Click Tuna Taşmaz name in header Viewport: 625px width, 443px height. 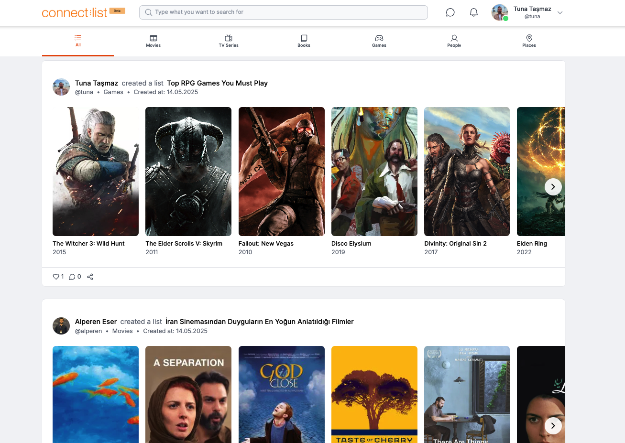[532, 9]
